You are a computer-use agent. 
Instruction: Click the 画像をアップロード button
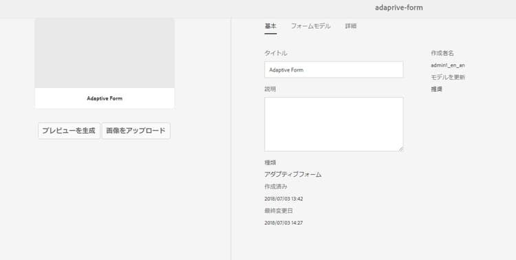136,131
